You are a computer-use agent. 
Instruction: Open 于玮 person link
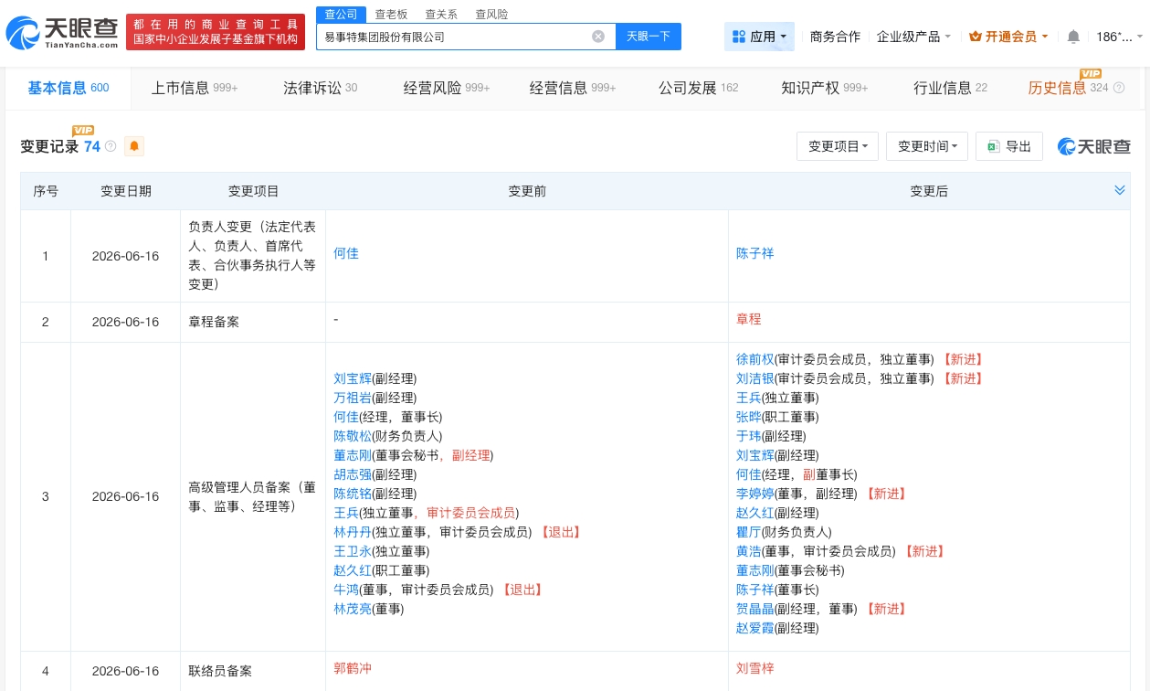click(x=749, y=436)
